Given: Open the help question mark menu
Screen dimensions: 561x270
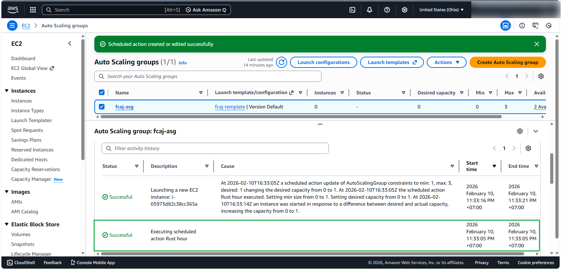Looking at the screenshot, I should click(387, 10).
